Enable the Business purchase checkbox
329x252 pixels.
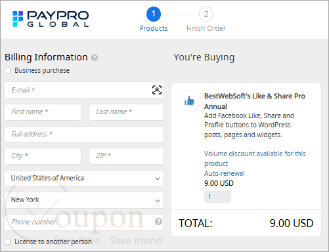(x=8, y=70)
